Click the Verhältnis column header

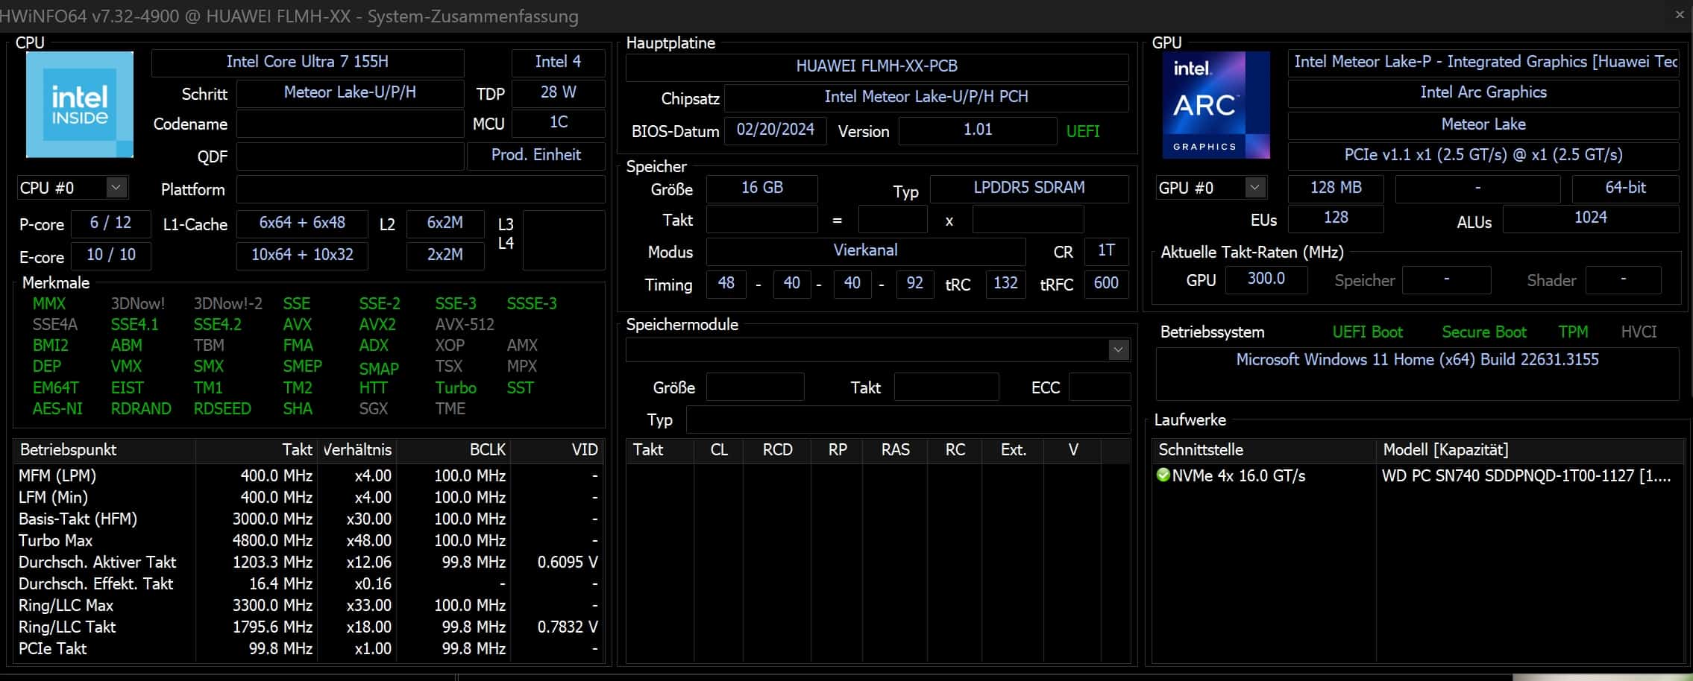(x=356, y=450)
